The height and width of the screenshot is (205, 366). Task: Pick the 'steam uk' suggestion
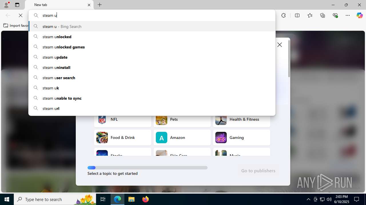152,88
